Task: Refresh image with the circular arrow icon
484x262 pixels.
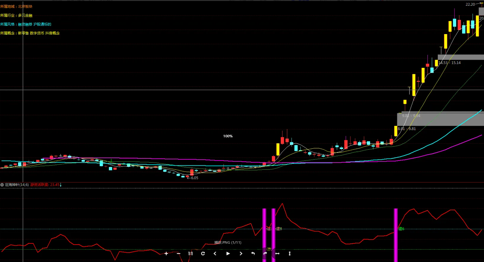Action: tap(203, 253)
